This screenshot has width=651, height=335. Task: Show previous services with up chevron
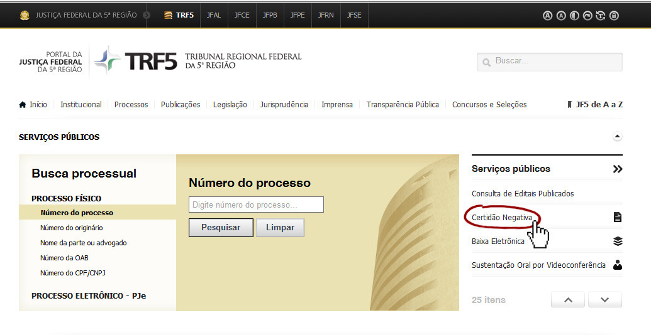click(x=568, y=299)
